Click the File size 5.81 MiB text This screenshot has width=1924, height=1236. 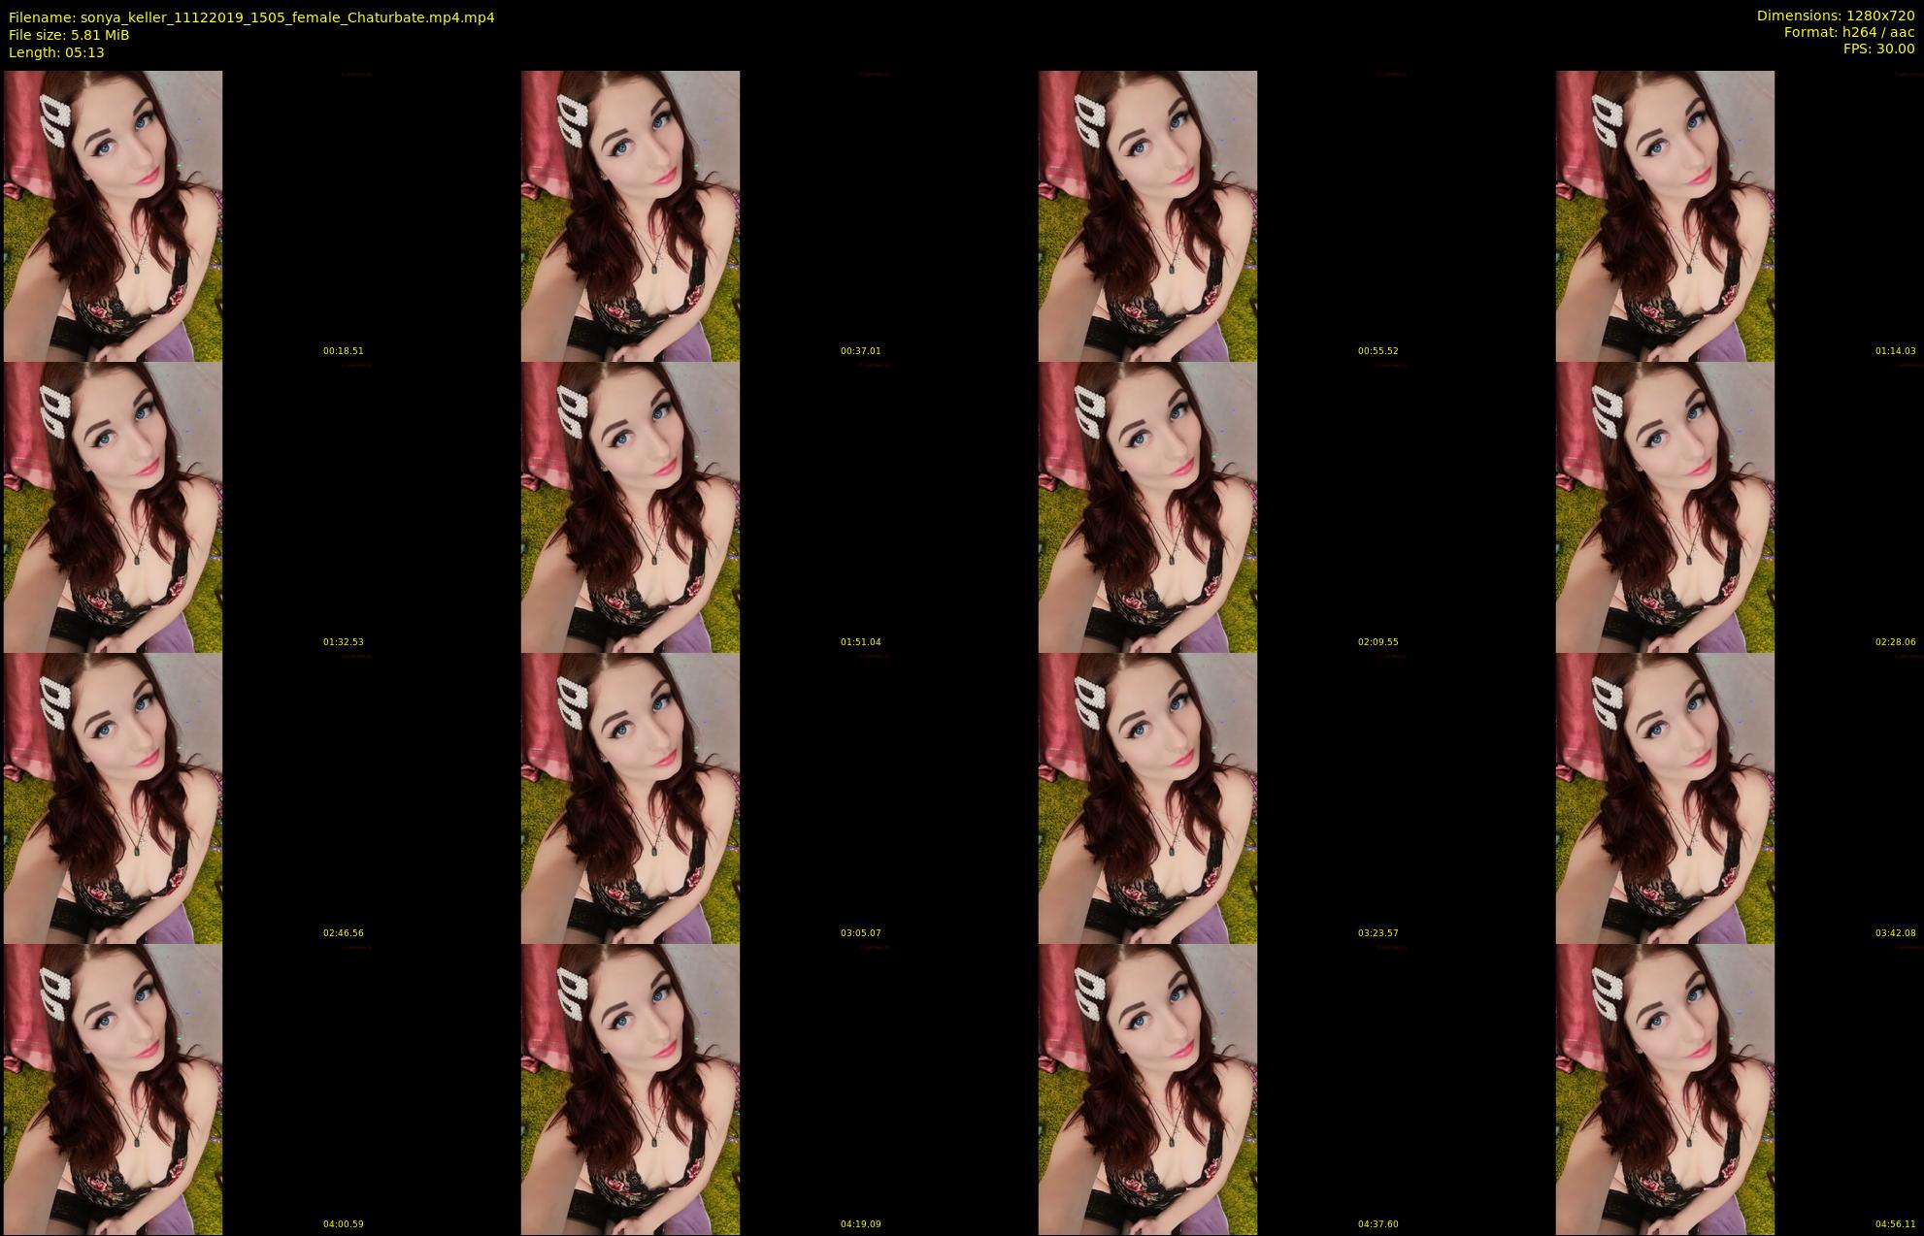[69, 35]
